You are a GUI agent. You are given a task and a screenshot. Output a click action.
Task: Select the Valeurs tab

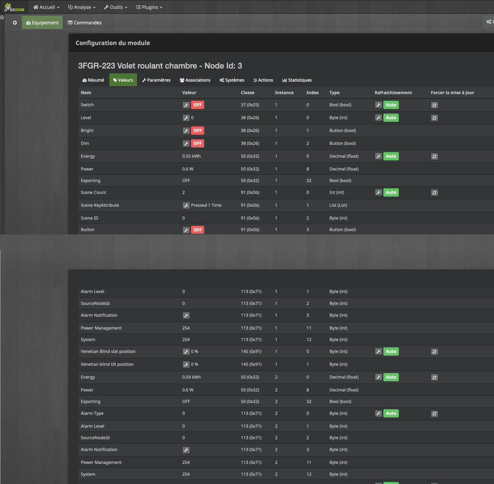pos(123,80)
